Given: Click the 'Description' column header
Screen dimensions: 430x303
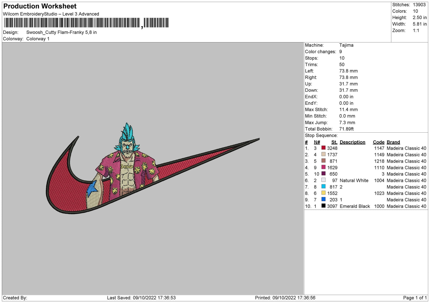Looking at the screenshot, I should pos(353,142).
